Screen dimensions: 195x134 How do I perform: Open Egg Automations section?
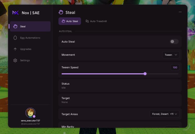pos(30,38)
